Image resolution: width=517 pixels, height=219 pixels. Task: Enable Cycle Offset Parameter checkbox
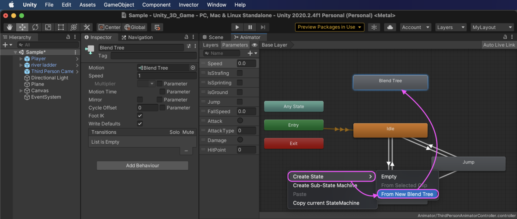162,108
